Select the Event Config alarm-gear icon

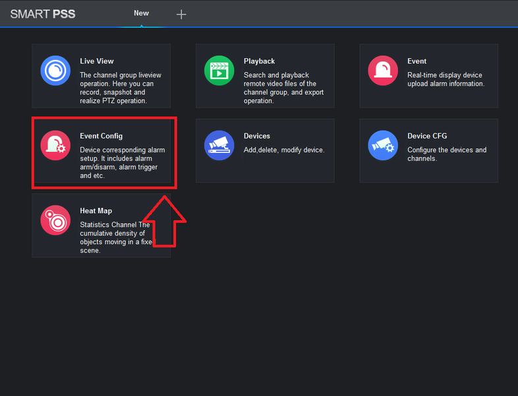click(x=55, y=145)
